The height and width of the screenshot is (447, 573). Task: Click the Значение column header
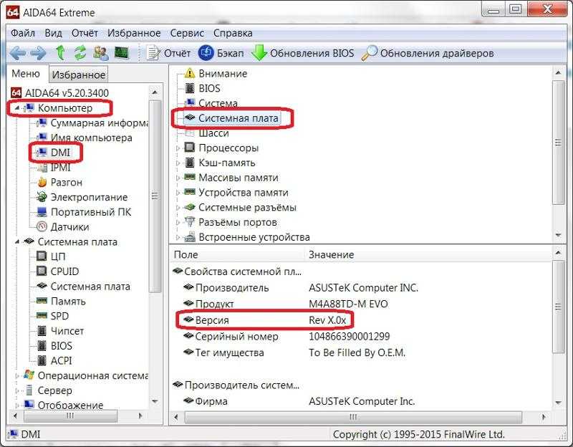[x=428, y=255]
